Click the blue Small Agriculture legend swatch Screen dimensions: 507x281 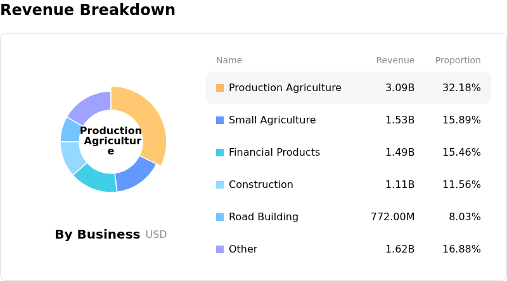(x=220, y=120)
